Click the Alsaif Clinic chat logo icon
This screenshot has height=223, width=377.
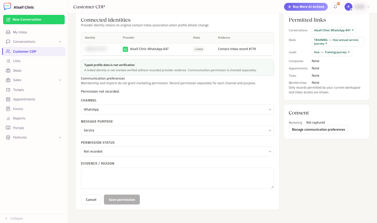(x=7, y=7)
